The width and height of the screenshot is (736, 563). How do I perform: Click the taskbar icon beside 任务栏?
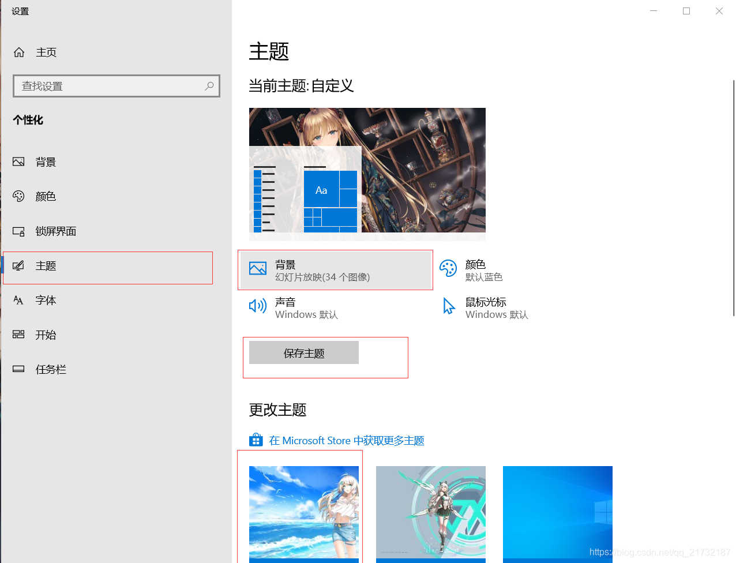pyautogui.click(x=18, y=369)
